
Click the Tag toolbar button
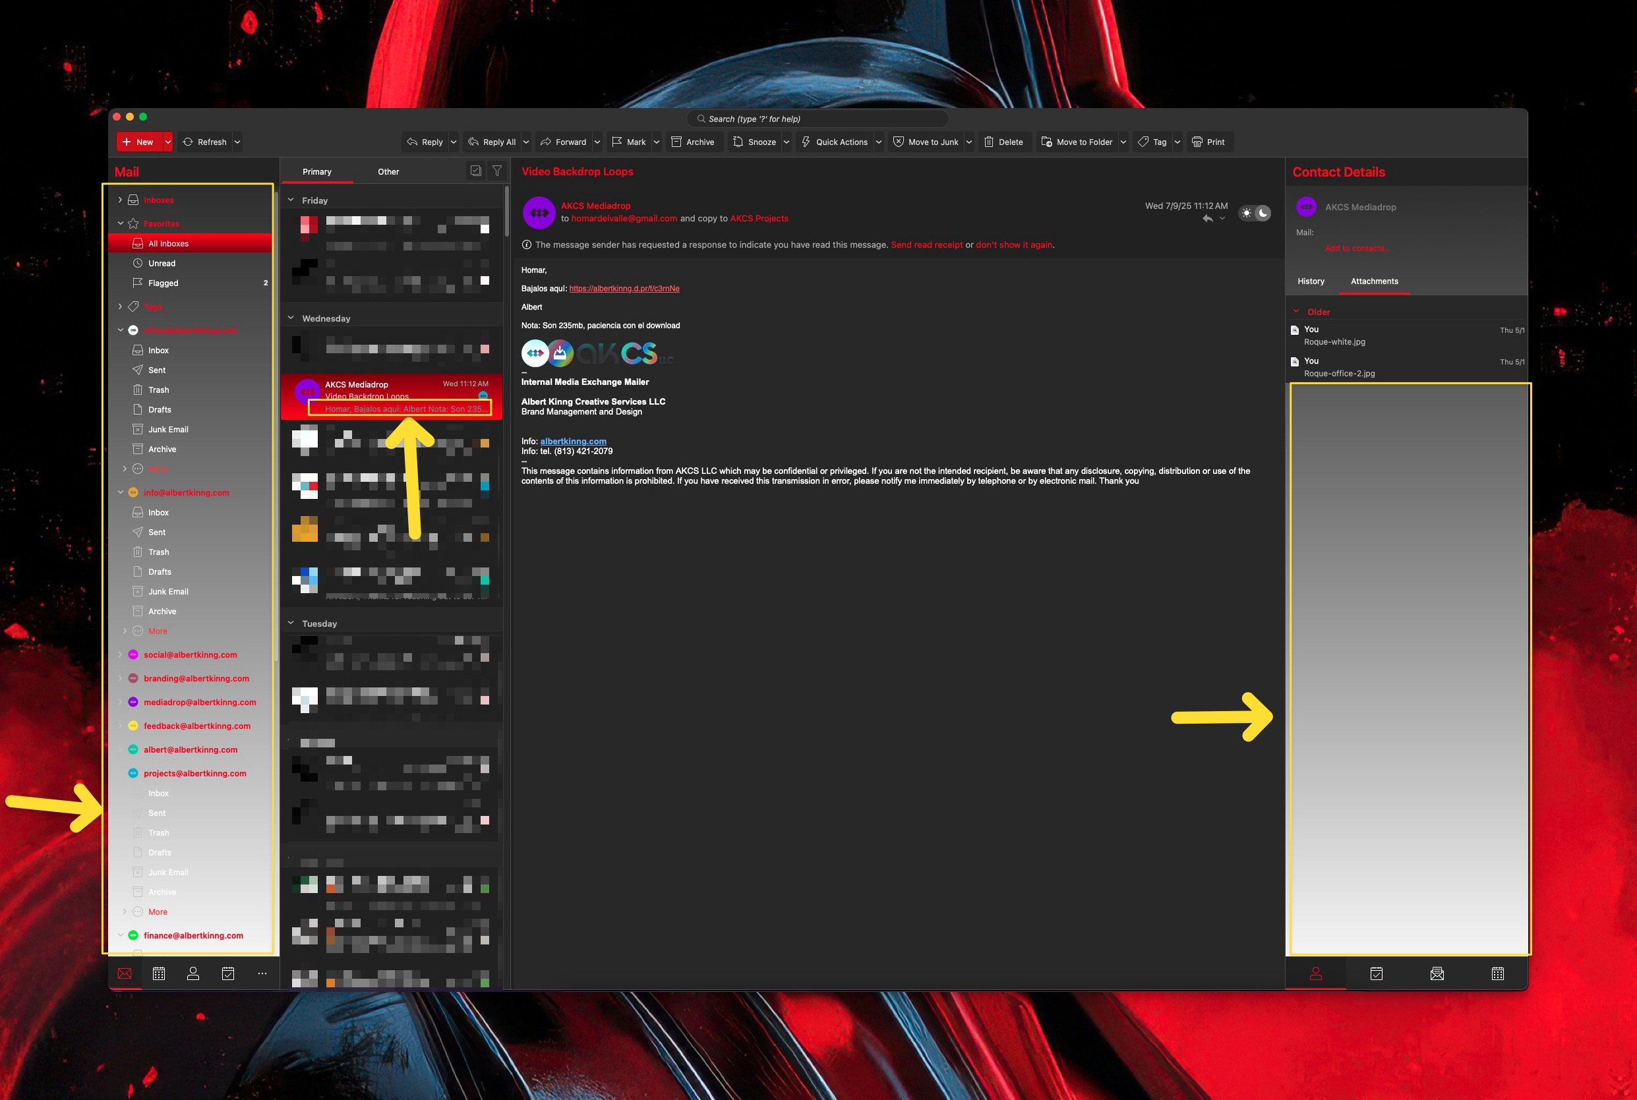(x=1152, y=142)
